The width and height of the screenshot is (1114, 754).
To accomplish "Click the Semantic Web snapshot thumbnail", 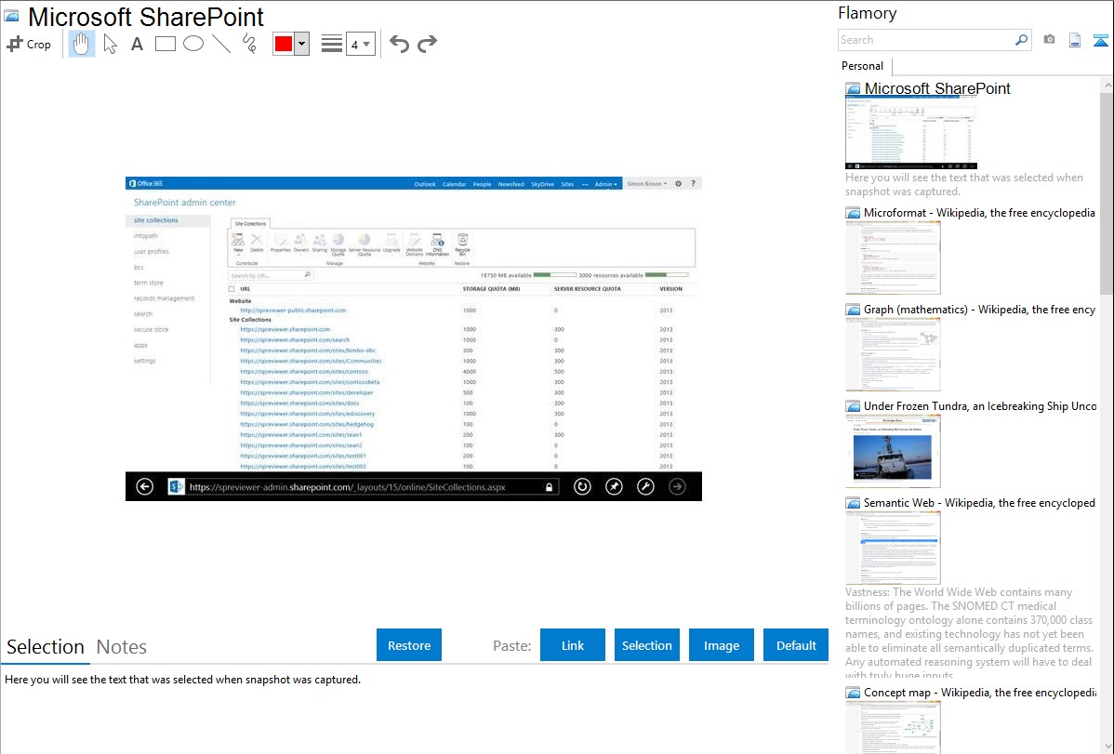I will [x=893, y=548].
